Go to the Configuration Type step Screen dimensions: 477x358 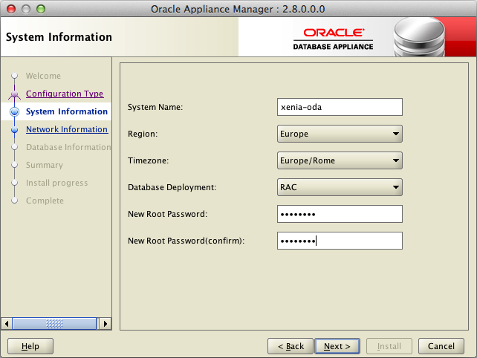(65, 94)
